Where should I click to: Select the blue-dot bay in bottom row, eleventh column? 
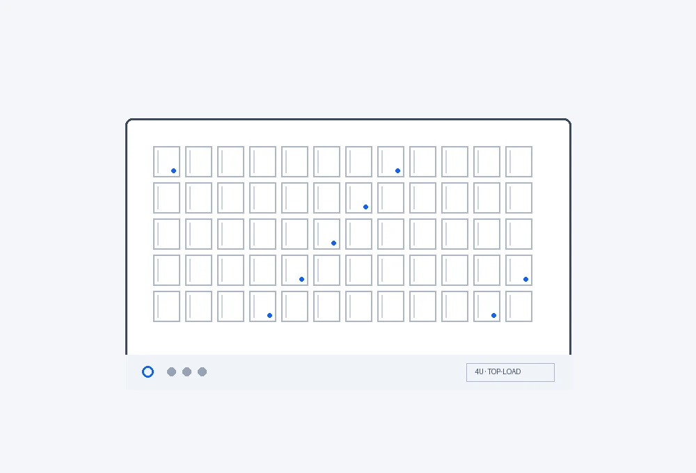click(x=487, y=306)
